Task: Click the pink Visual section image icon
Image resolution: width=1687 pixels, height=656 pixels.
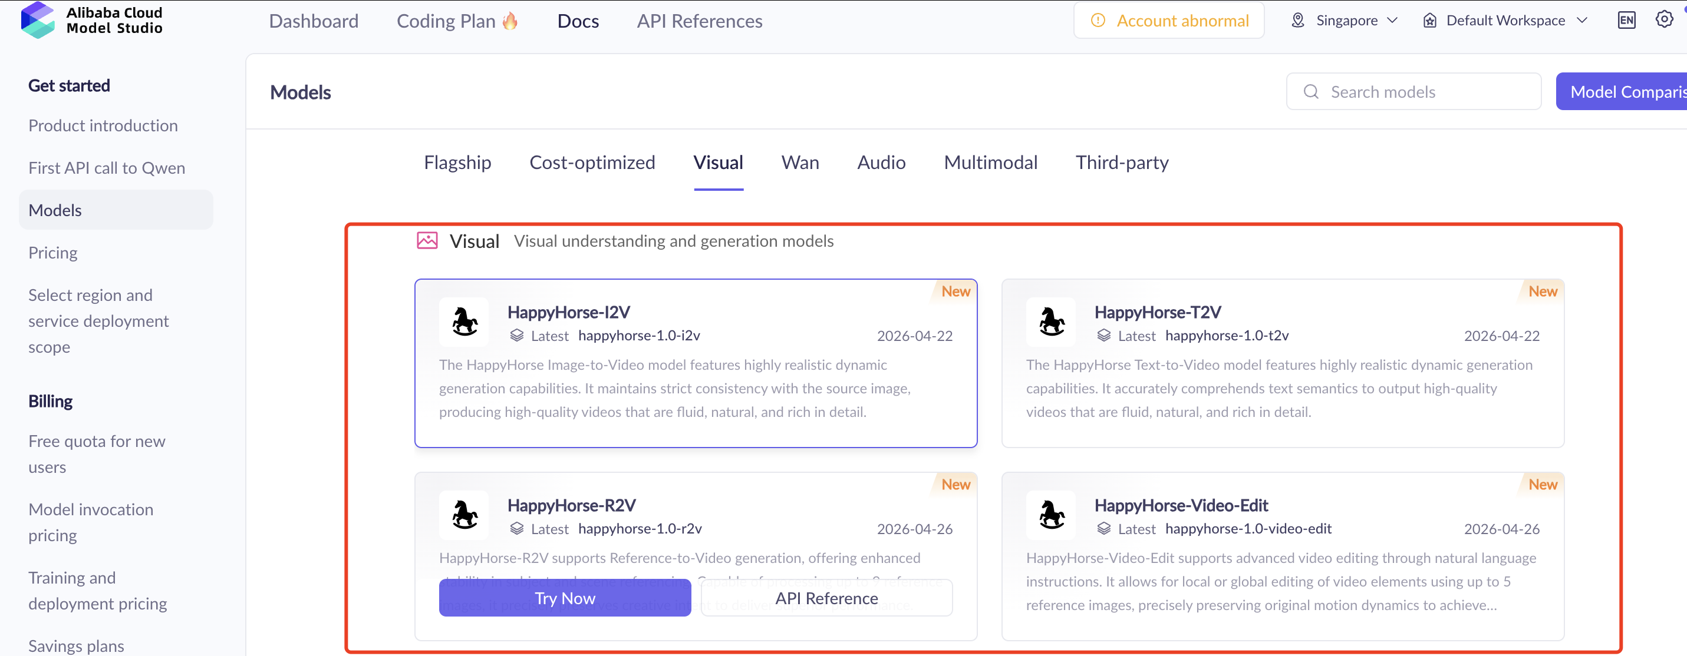Action: pos(427,241)
